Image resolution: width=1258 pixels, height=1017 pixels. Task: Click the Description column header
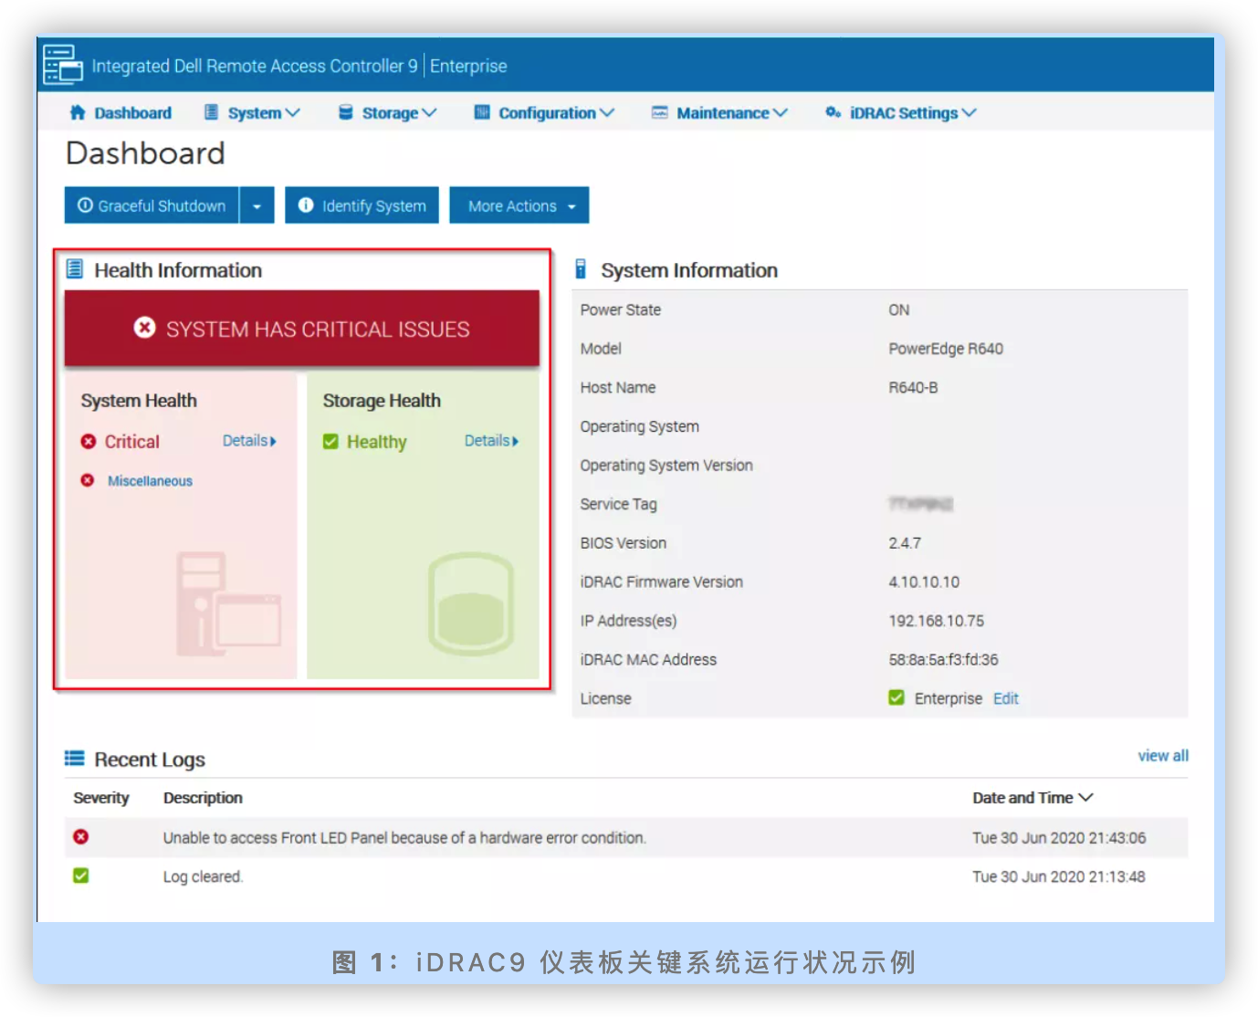[x=203, y=797]
